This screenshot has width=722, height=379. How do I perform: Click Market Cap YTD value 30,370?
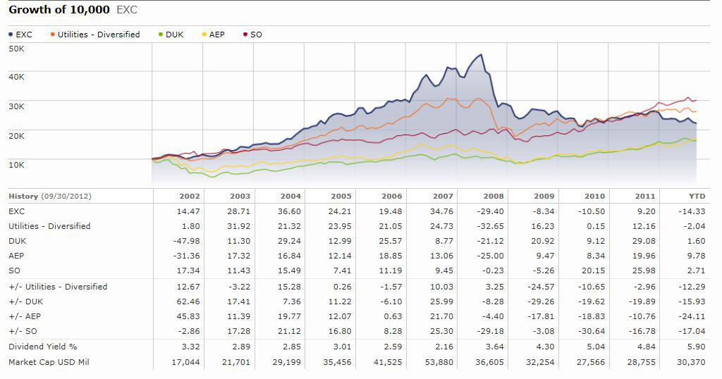coord(691,362)
